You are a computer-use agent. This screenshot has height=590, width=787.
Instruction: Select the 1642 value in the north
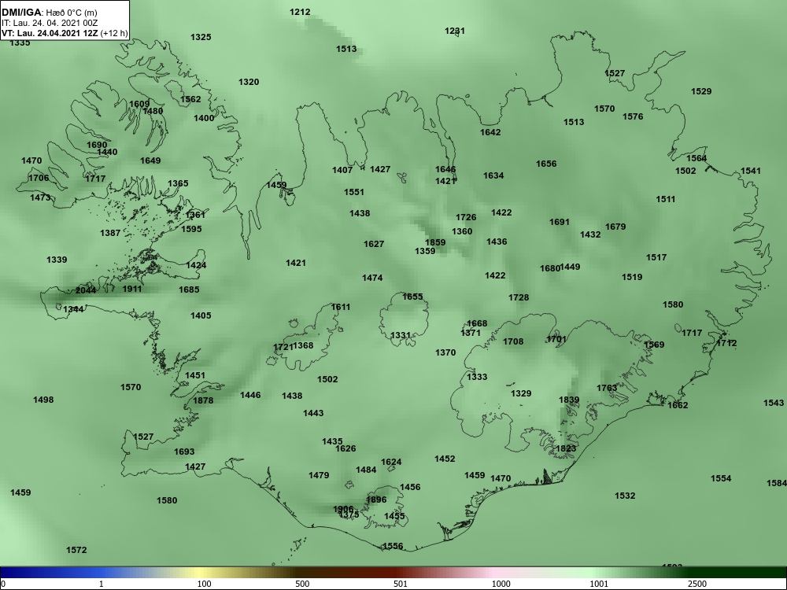pyautogui.click(x=490, y=132)
